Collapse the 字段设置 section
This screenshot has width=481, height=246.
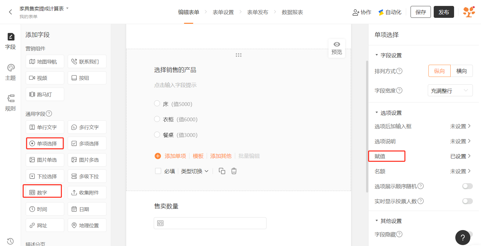pyautogui.click(x=377, y=55)
